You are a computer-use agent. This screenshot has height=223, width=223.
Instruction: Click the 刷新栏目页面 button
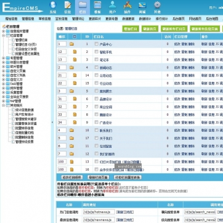tap(98, 177)
